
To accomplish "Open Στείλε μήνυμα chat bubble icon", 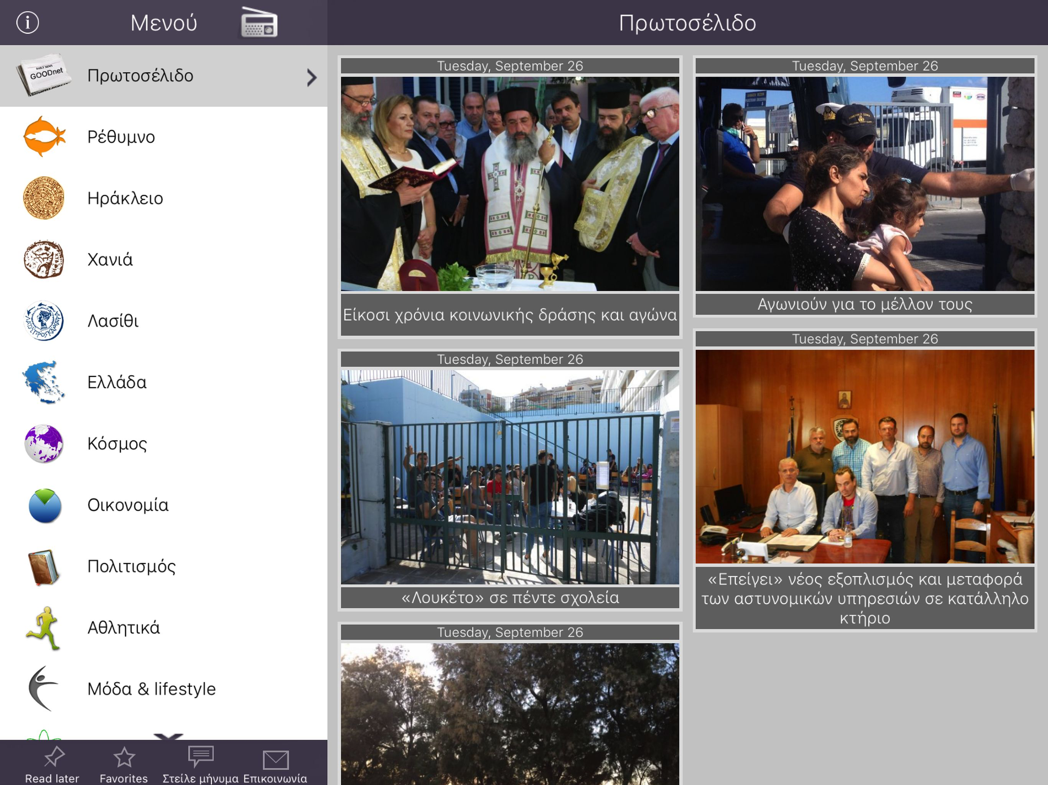I will point(201,756).
